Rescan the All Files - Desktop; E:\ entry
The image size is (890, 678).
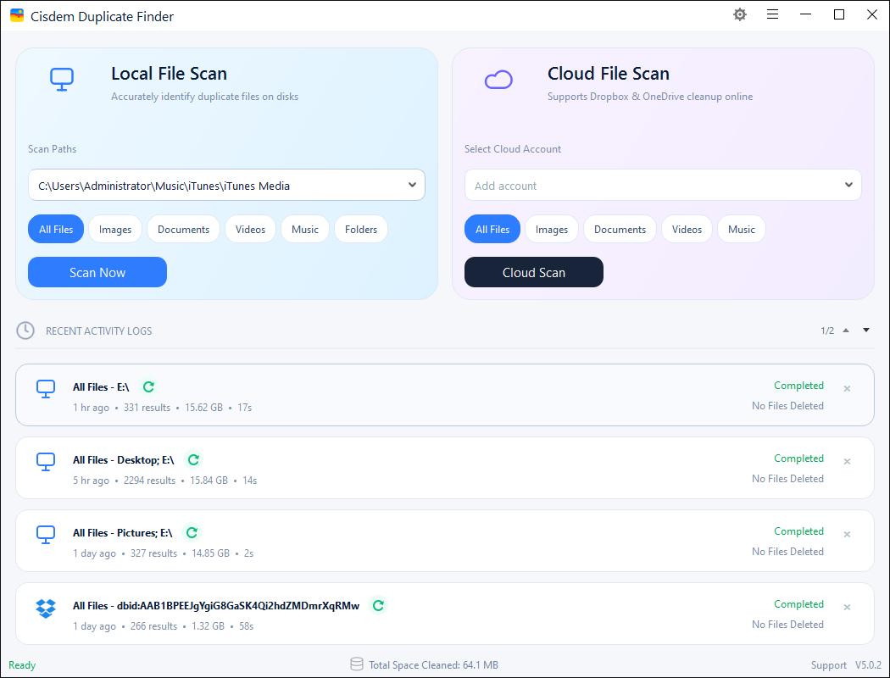coord(193,459)
